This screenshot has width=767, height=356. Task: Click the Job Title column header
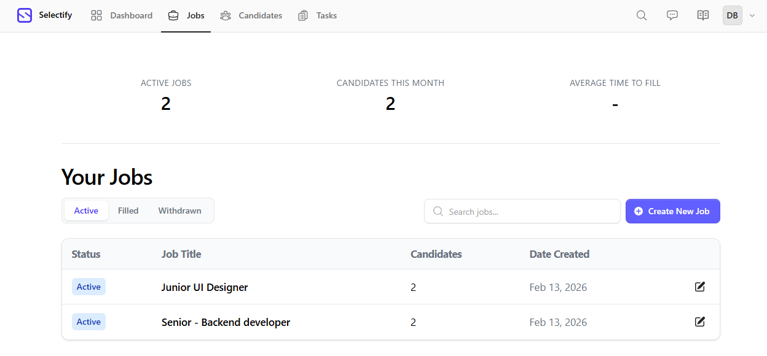pyautogui.click(x=181, y=254)
